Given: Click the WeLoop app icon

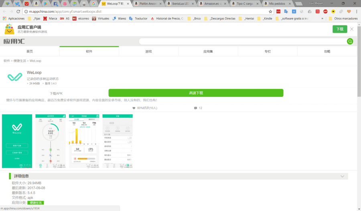Looking at the screenshot, I should (15, 77).
